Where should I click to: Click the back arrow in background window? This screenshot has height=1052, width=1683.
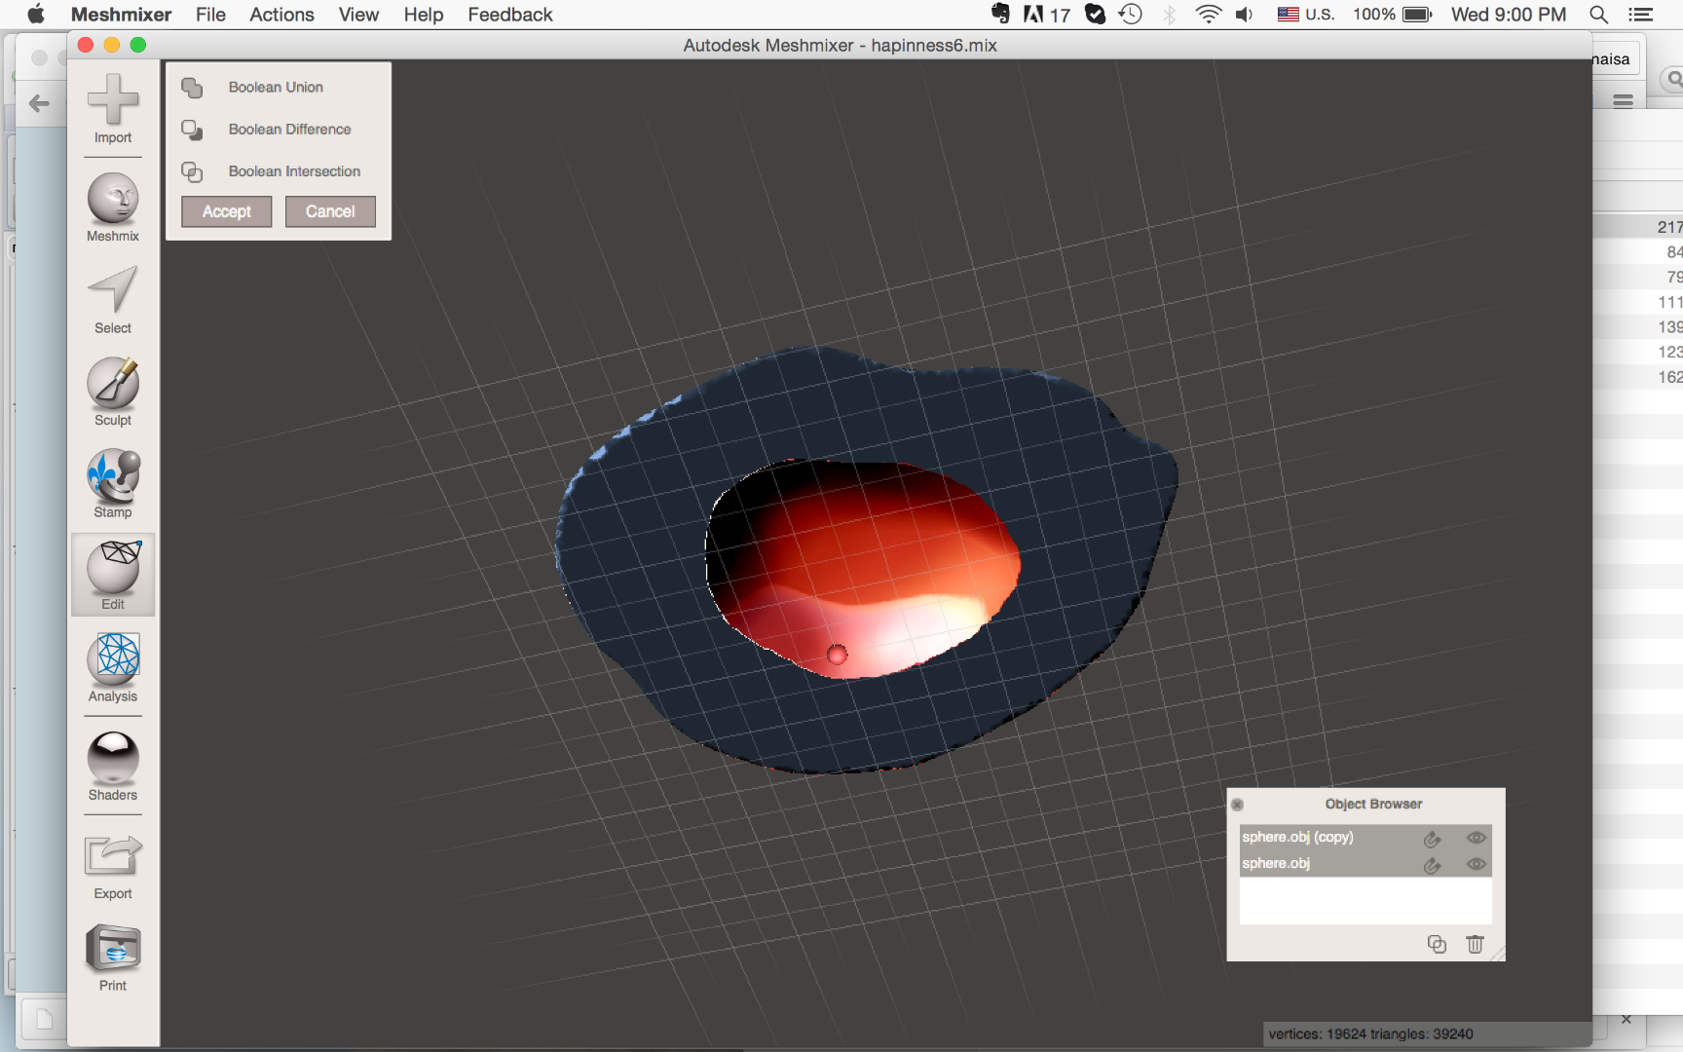tap(39, 103)
